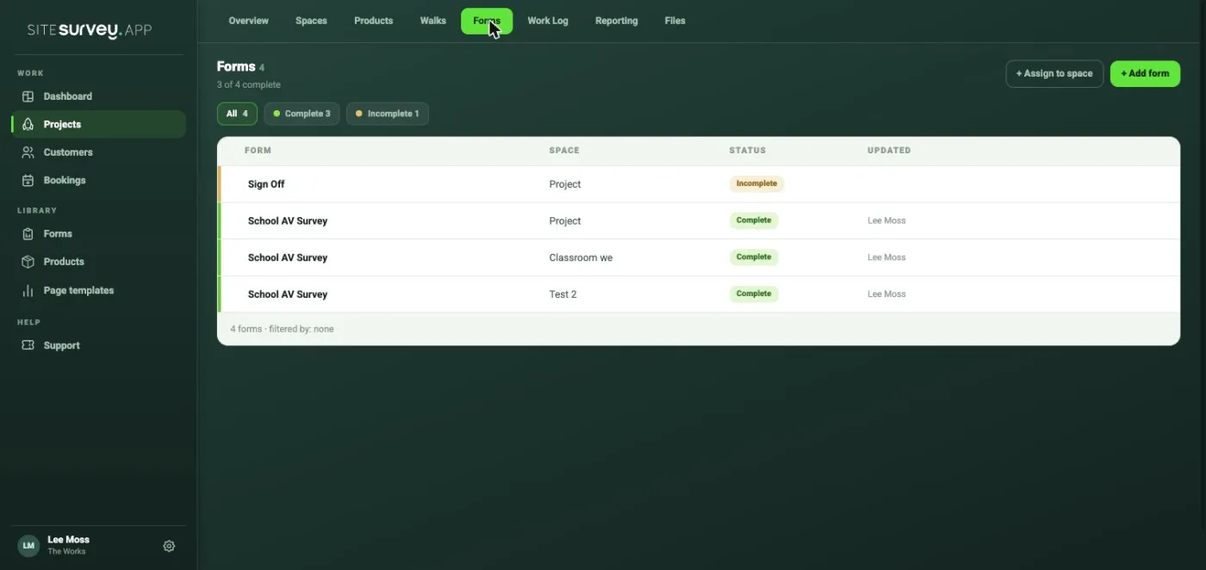
Task: Open Dashboard in the sidebar
Action: coord(98,96)
